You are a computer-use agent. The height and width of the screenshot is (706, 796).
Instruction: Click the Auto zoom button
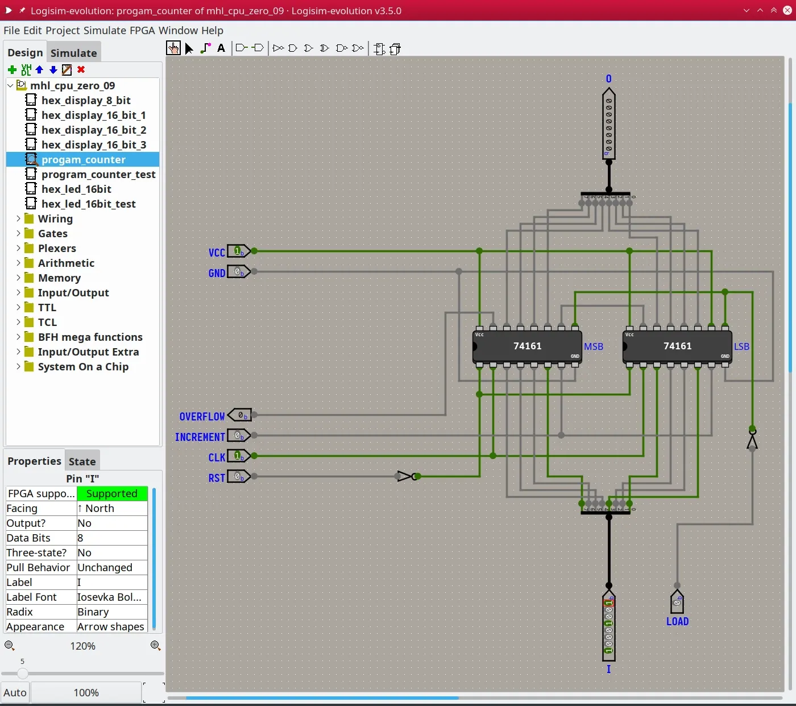pos(15,692)
